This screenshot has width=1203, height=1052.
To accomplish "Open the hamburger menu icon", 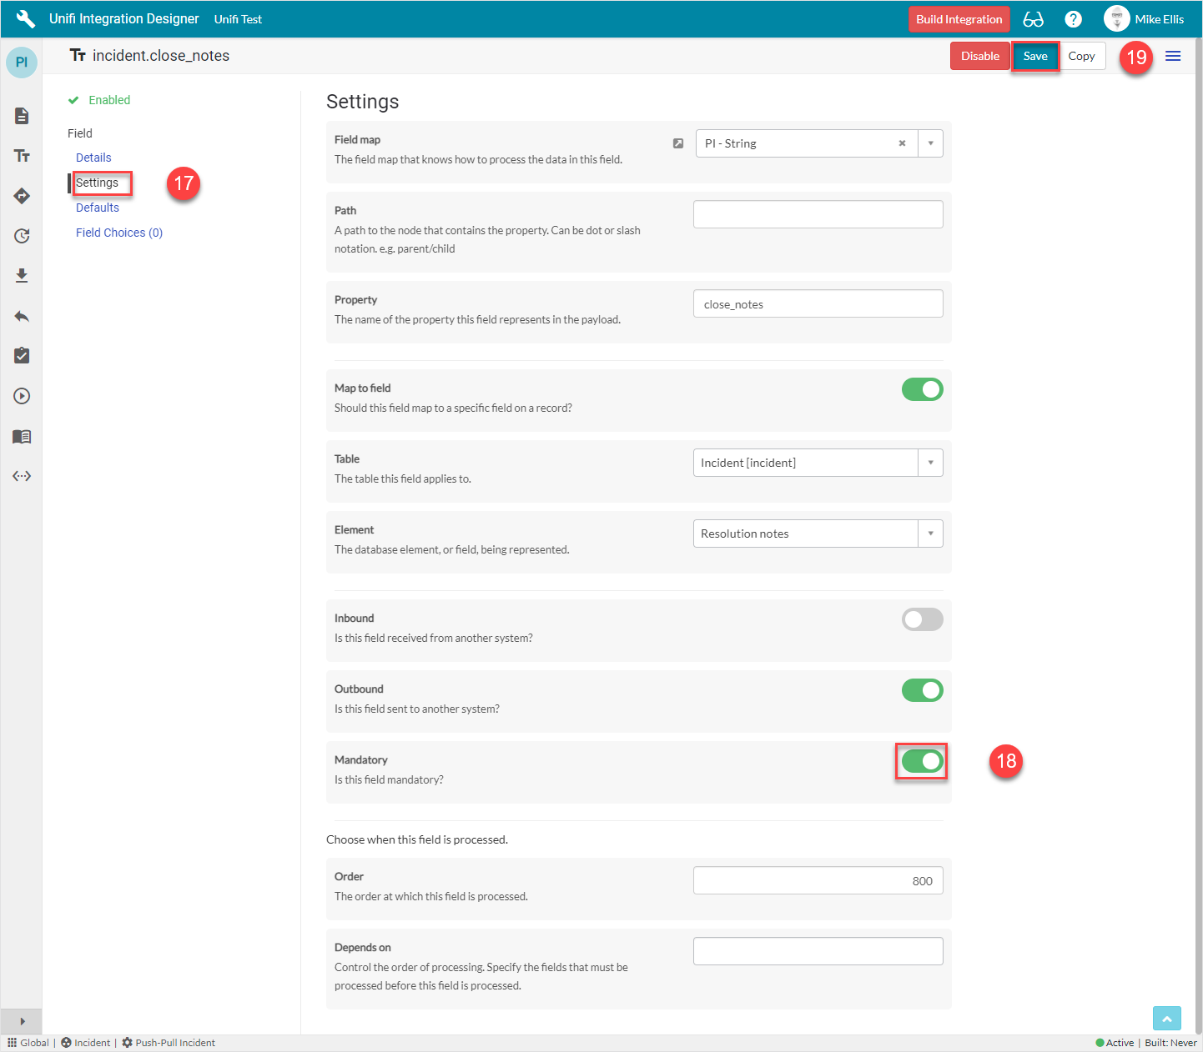I will click(x=1173, y=56).
